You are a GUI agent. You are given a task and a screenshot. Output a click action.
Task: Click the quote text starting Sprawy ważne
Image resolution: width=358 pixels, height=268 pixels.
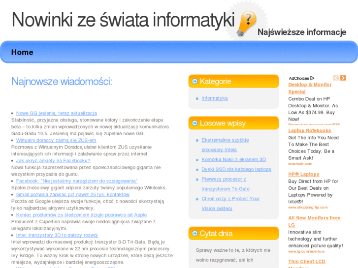233,255
